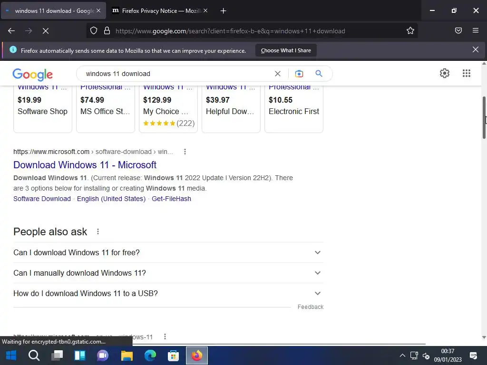
Task: Open the $39.97 Helpful Dow... product card
Action: 231,109
